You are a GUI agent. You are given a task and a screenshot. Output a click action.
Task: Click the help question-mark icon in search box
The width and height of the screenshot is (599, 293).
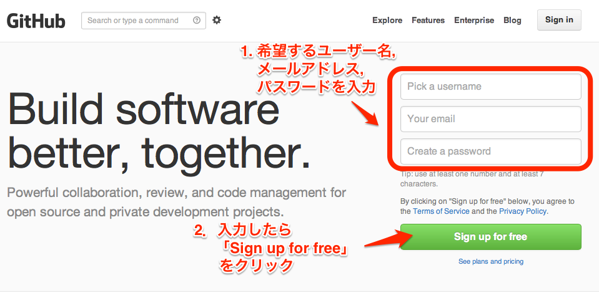click(197, 20)
